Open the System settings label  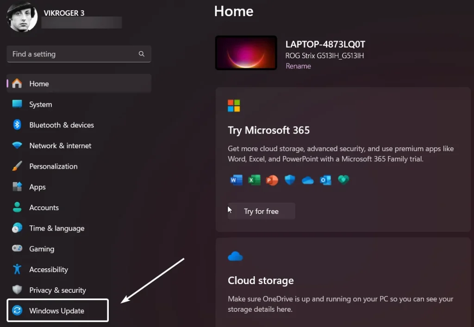[x=41, y=104]
